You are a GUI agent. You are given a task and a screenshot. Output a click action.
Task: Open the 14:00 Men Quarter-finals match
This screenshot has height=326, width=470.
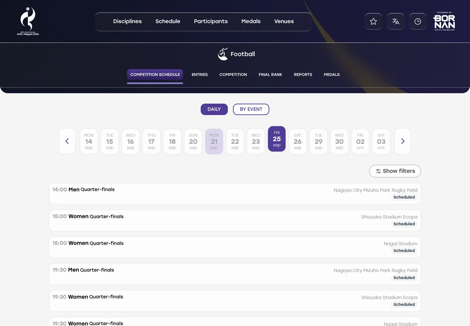click(x=235, y=193)
